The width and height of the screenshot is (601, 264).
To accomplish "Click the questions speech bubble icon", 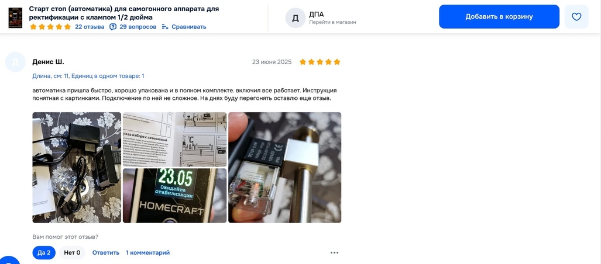I will 113,27.
